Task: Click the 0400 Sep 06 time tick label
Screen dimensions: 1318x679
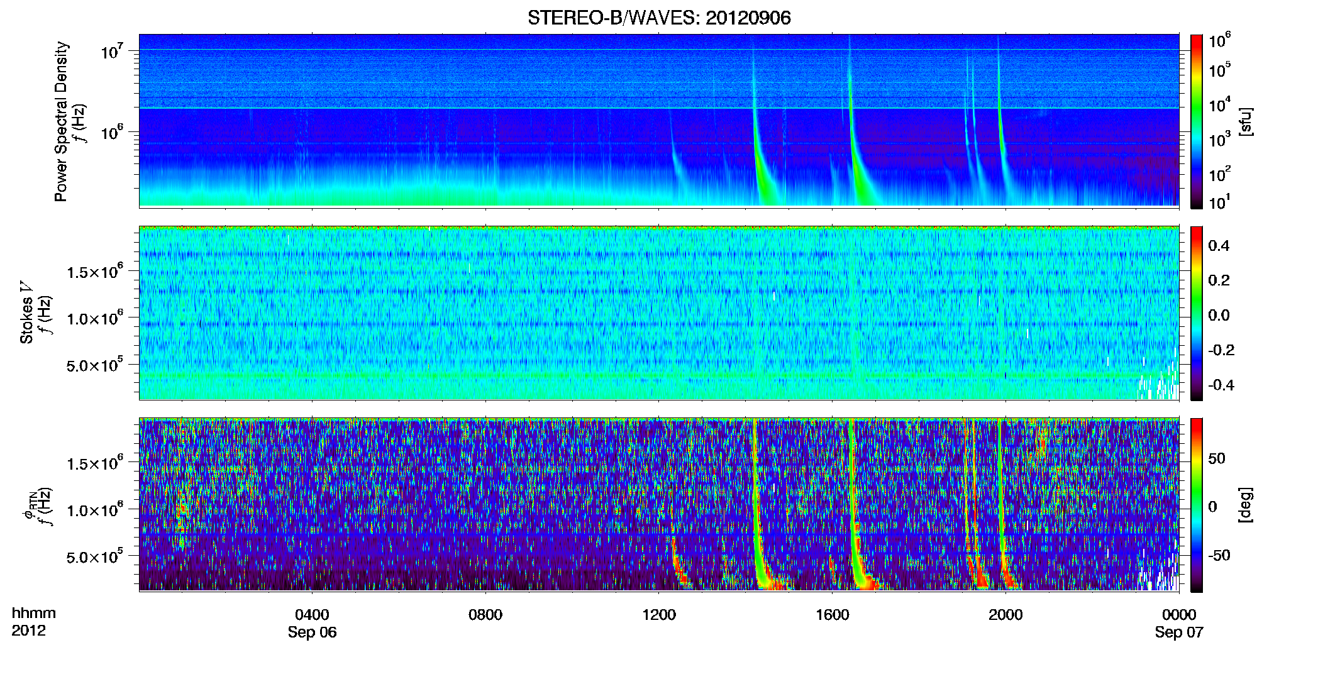Action: 312,623
